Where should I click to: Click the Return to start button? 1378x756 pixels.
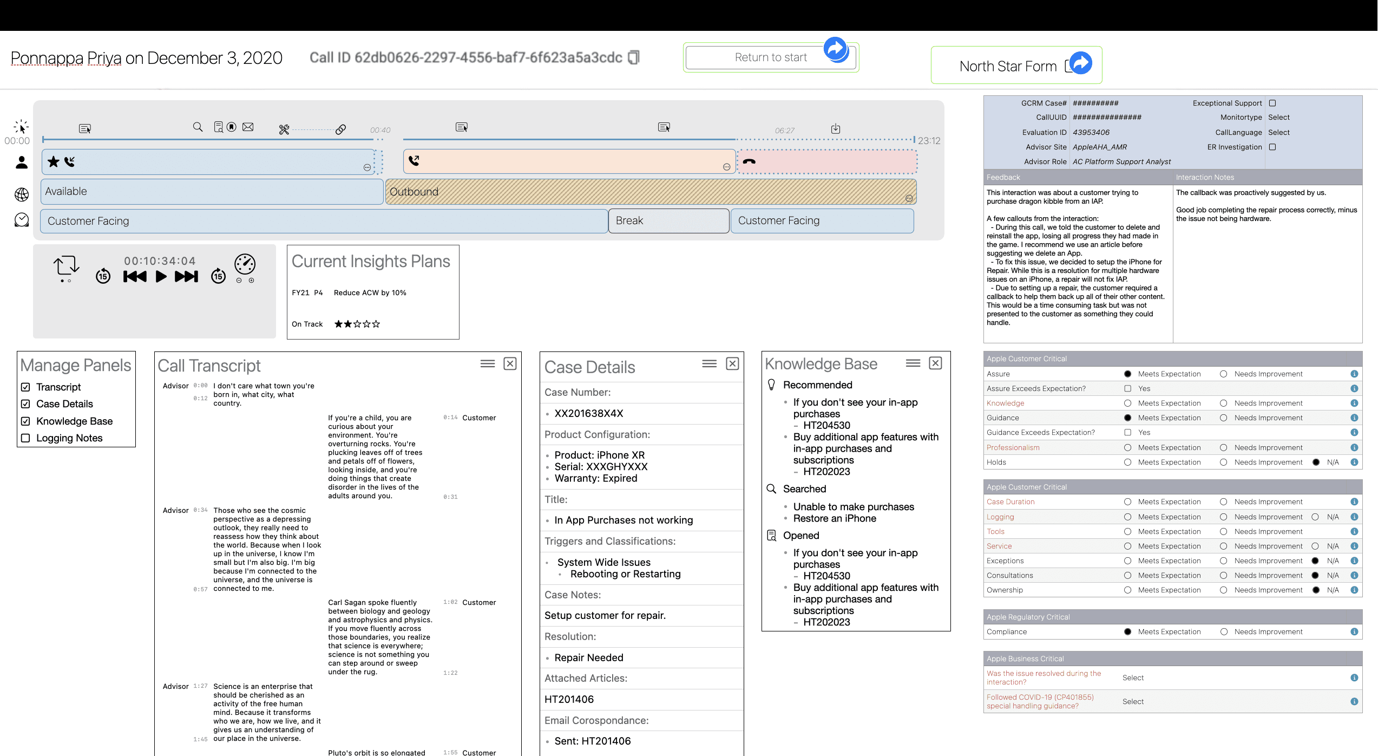click(770, 57)
